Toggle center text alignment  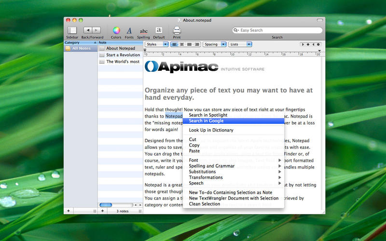click(x=181, y=44)
